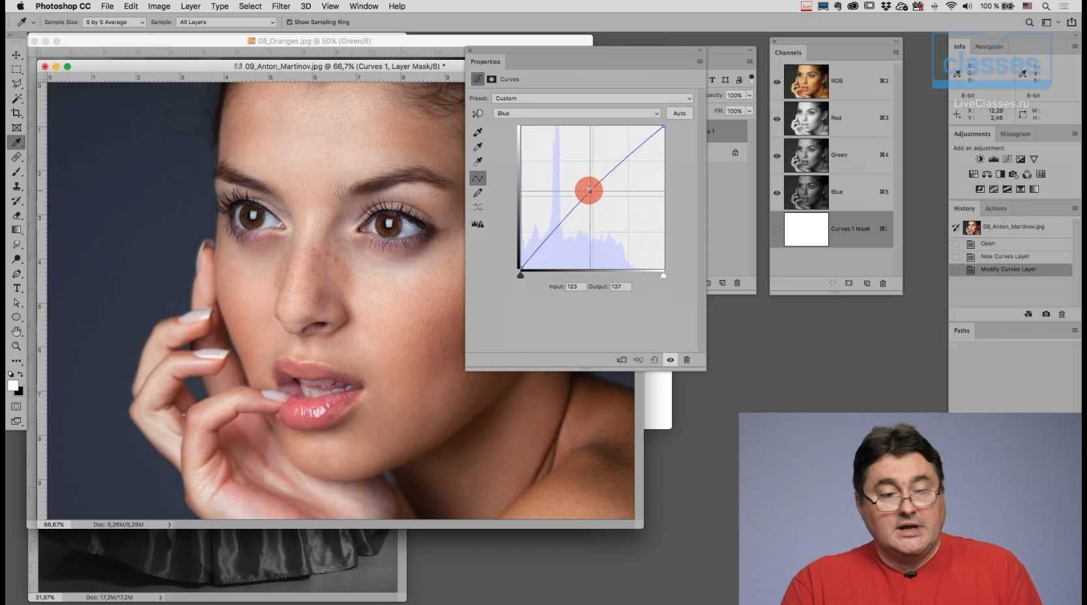Click the curve Output value field
1087x605 pixels.
pyautogui.click(x=620, y=287)
